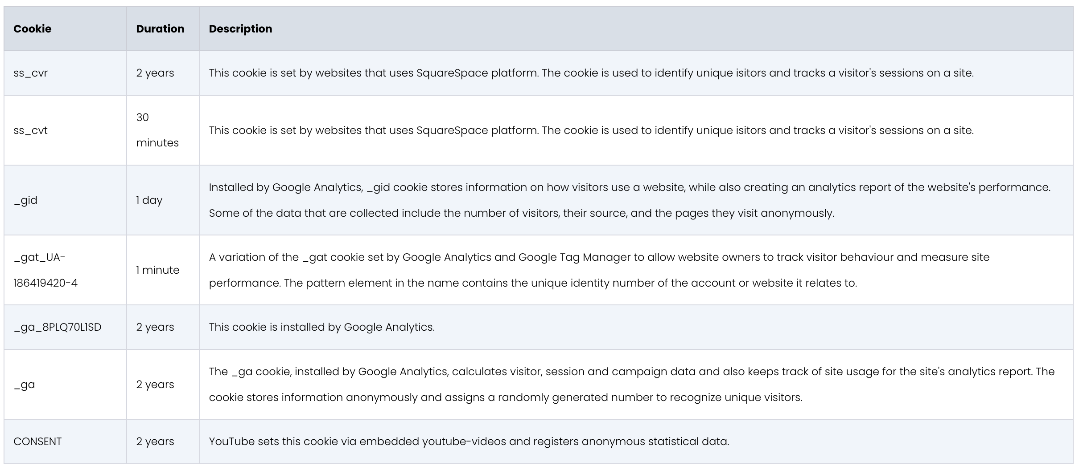Select the ss_cvr cookie name cell
This screenshot has height=470, width=1079.
coord(31,73)
